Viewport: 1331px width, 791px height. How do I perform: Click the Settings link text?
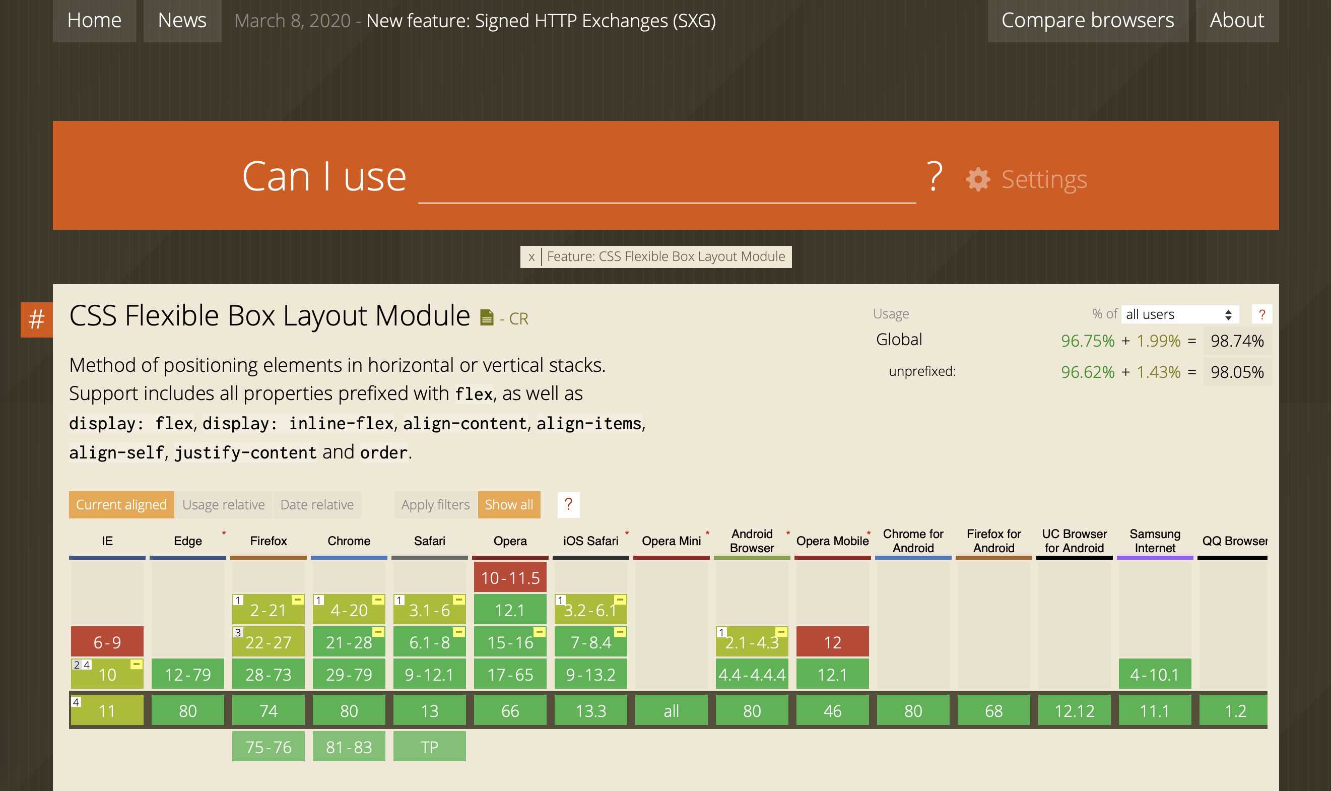[x=1044, y=179]
